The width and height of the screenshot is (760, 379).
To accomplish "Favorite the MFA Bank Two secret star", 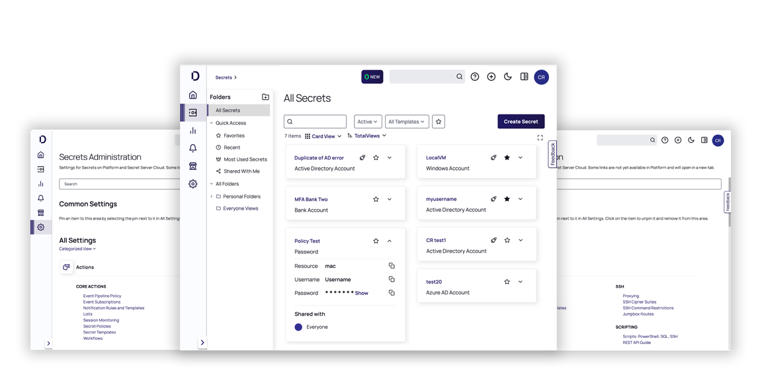I will click(376, 199).
